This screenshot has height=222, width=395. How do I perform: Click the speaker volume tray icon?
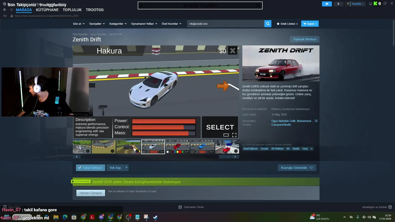pos(369,217)
